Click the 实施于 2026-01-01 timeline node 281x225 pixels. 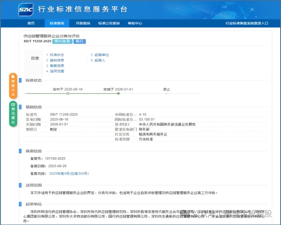pos(118,93)
